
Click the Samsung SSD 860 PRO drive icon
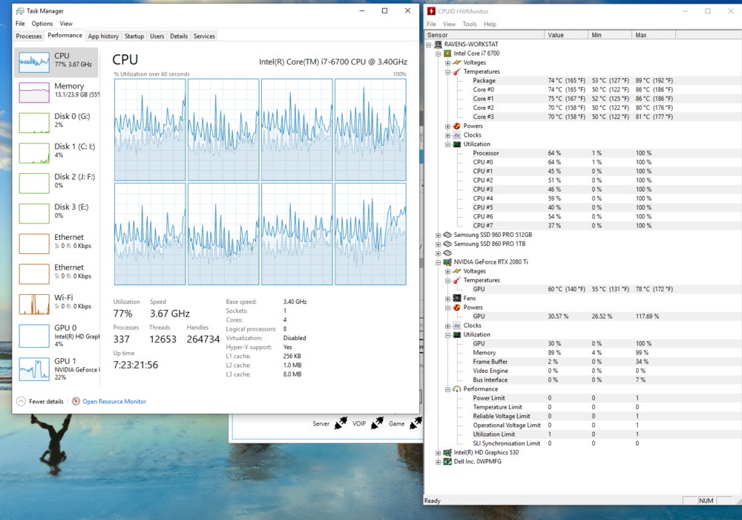tap(447, 244)
